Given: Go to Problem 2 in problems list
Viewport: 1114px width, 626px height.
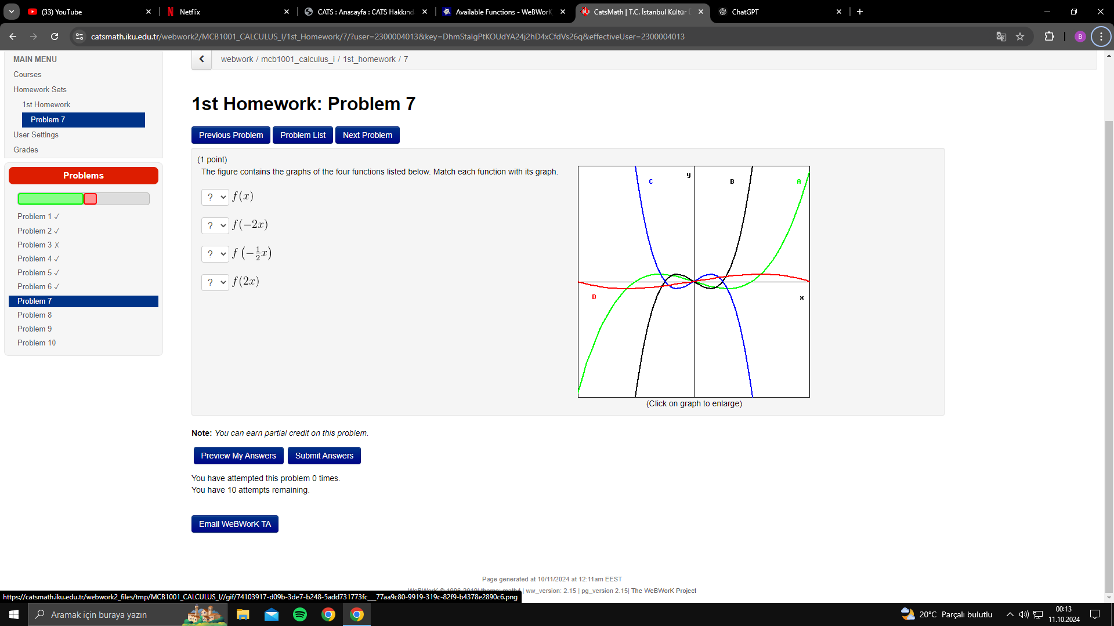Looking at the screenshot, I should (x=38, y=231).
